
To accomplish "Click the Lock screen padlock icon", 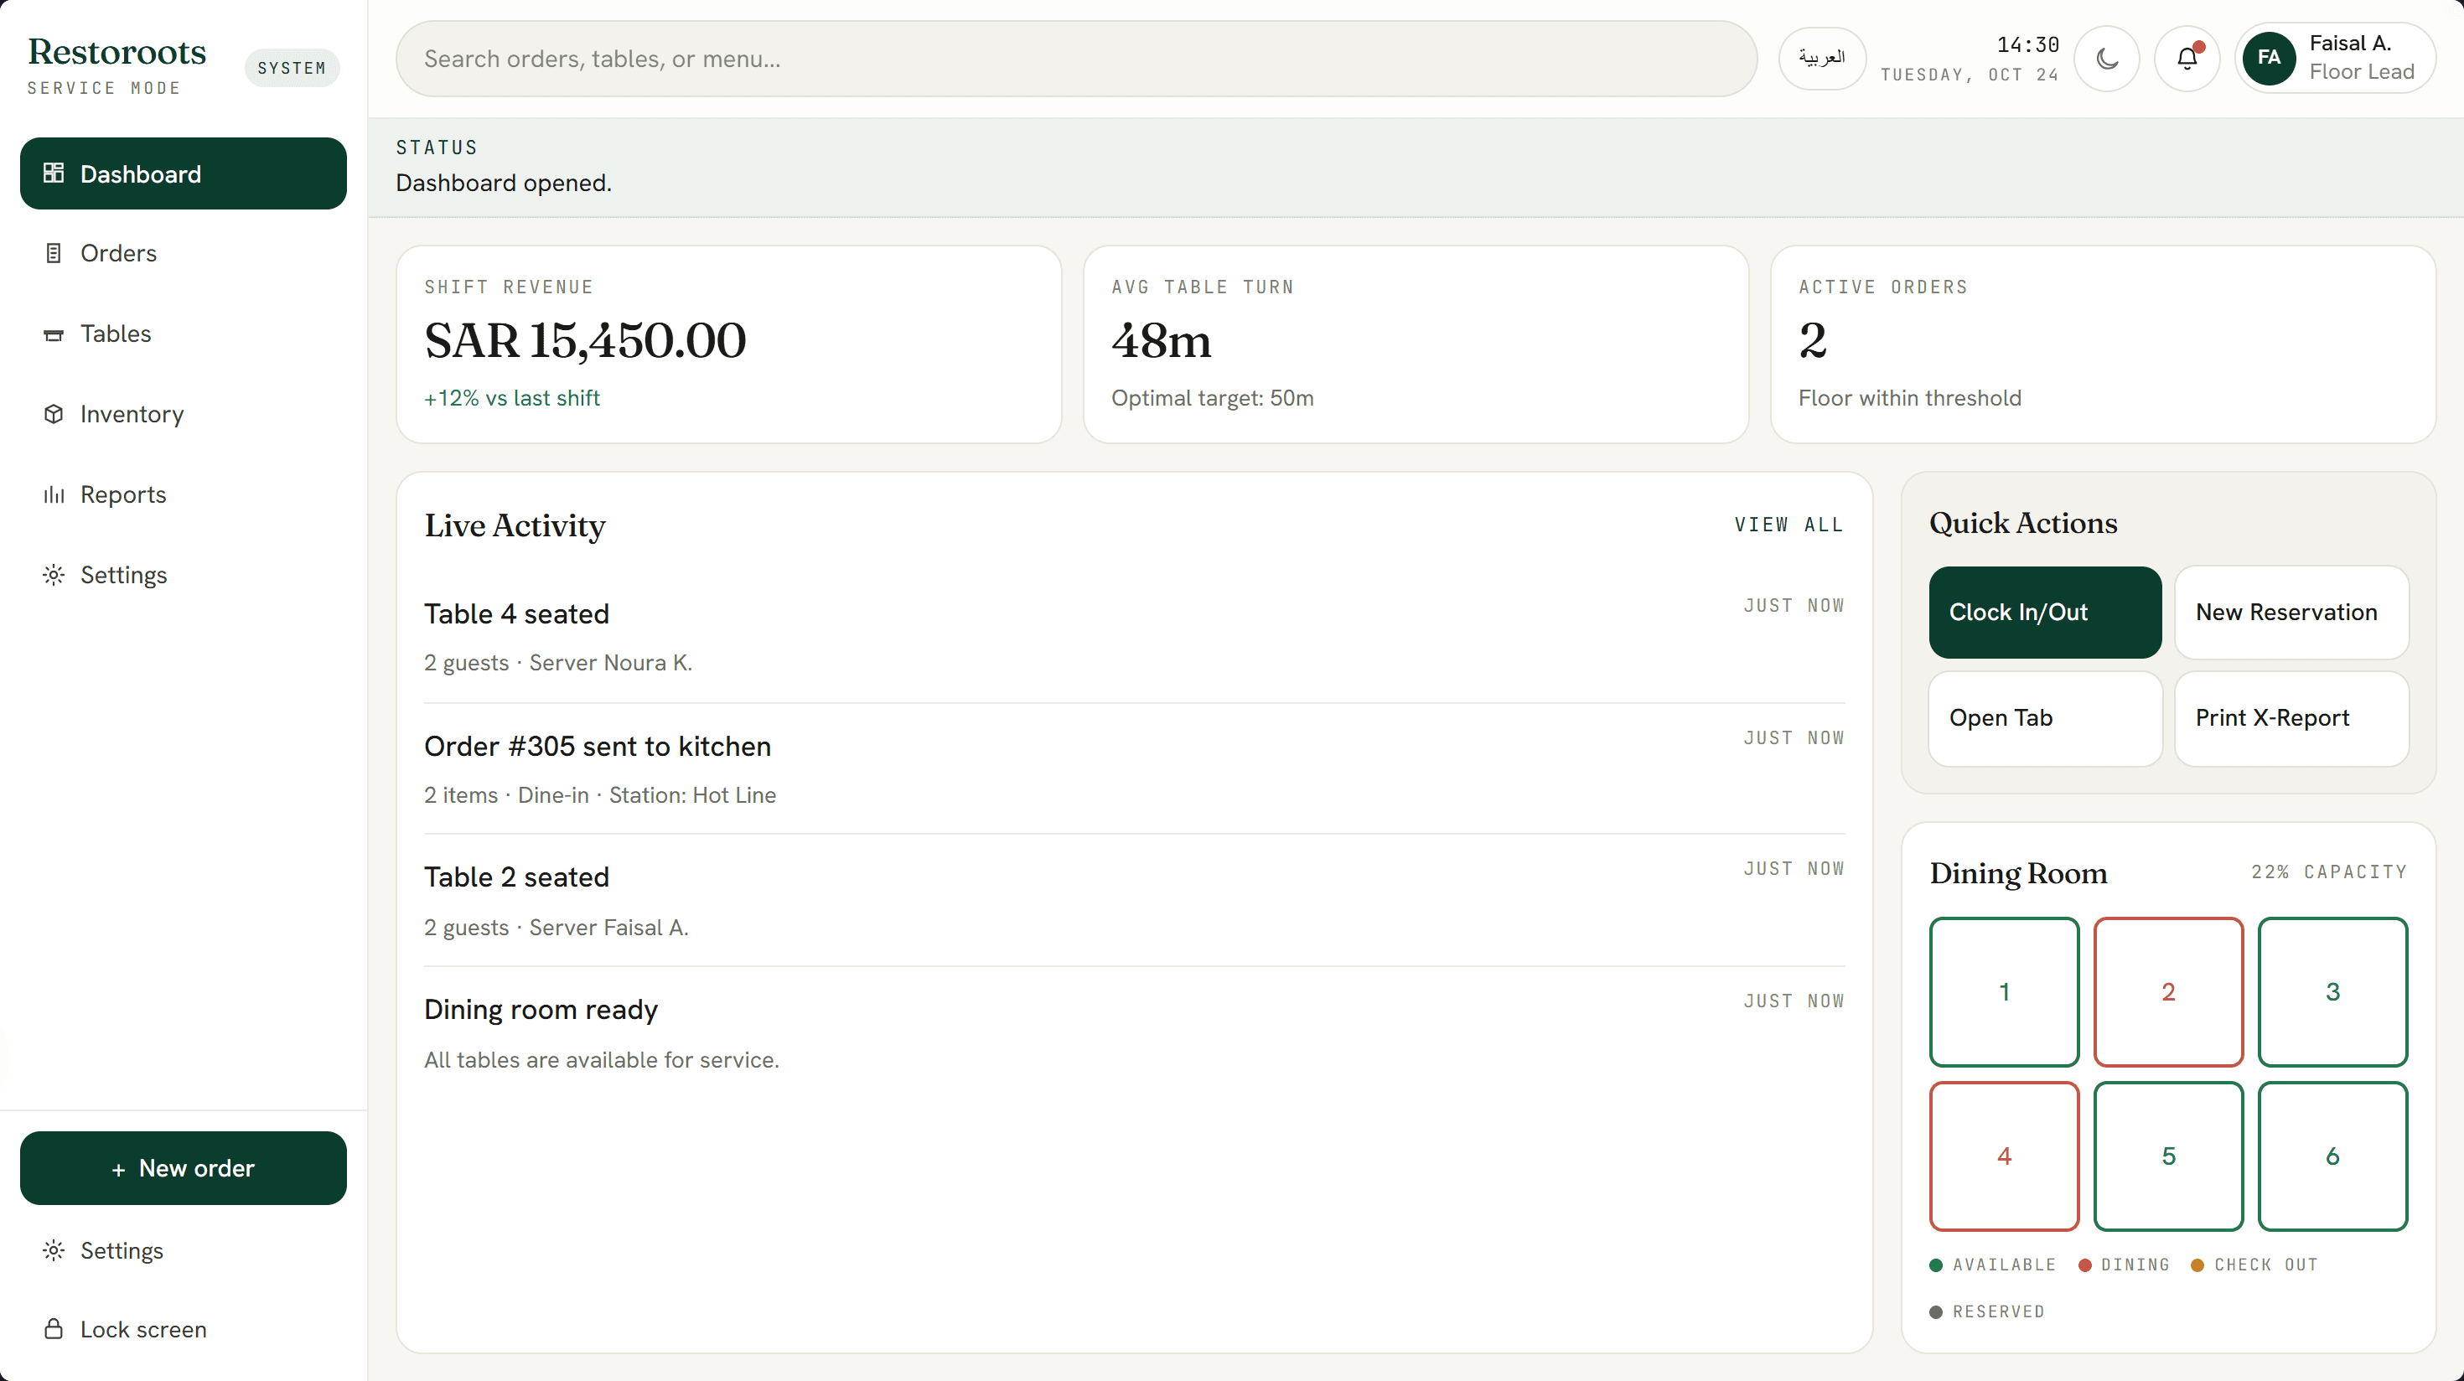I will tap(54, 1329).
